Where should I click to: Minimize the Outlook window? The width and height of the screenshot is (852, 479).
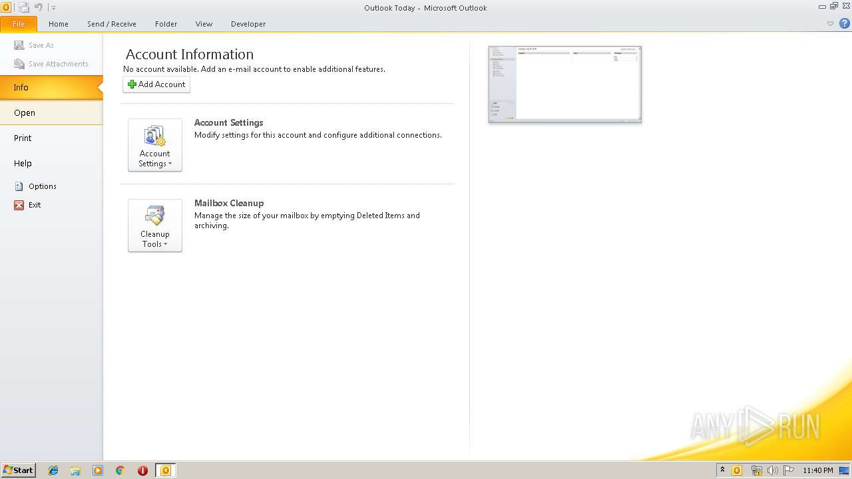point(823,6)
